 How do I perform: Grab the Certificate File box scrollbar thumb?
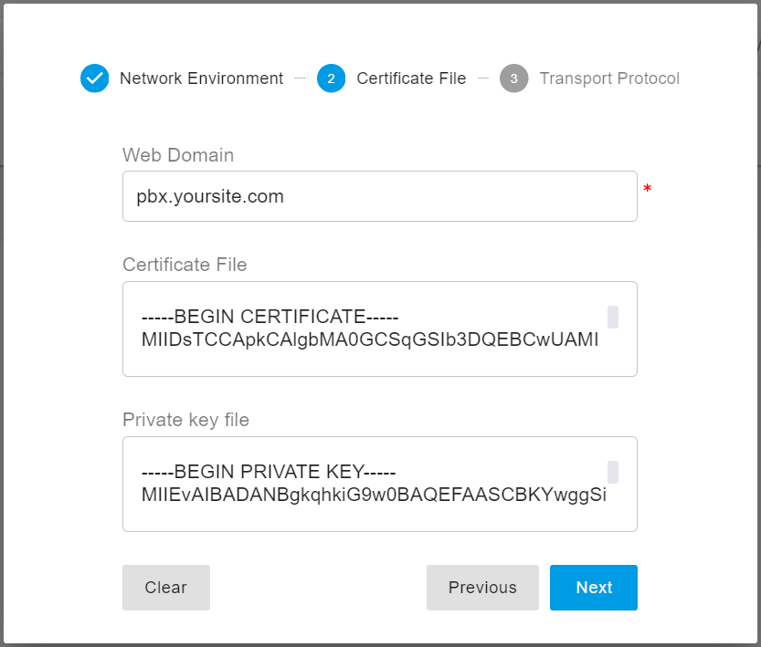(613, 317)
